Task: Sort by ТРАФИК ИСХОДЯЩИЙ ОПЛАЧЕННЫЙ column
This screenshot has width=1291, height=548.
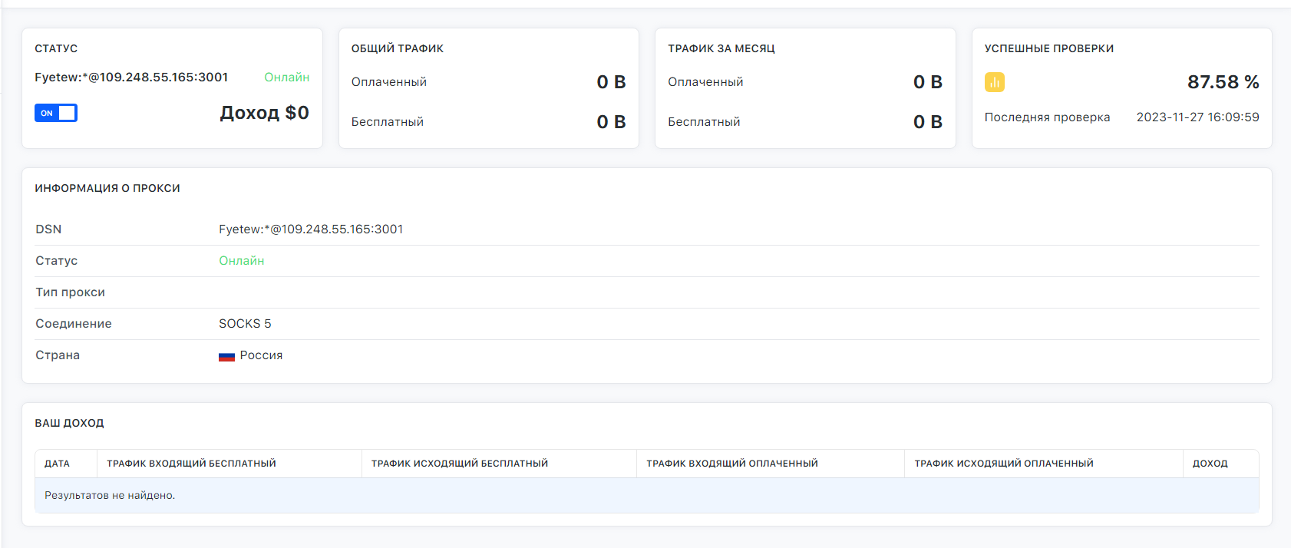Action: point(1003,464)
